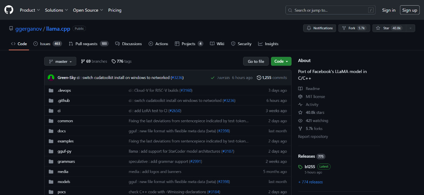Open latest release b1255
Screen dimensions: 424x195
(x=310, y=167)
